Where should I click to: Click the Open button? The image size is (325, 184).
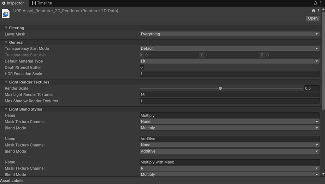coord(313,18)
